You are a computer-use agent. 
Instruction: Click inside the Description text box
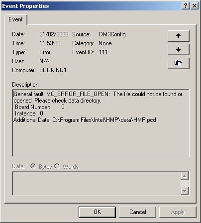pyautogui.click(x=100, y=123)
